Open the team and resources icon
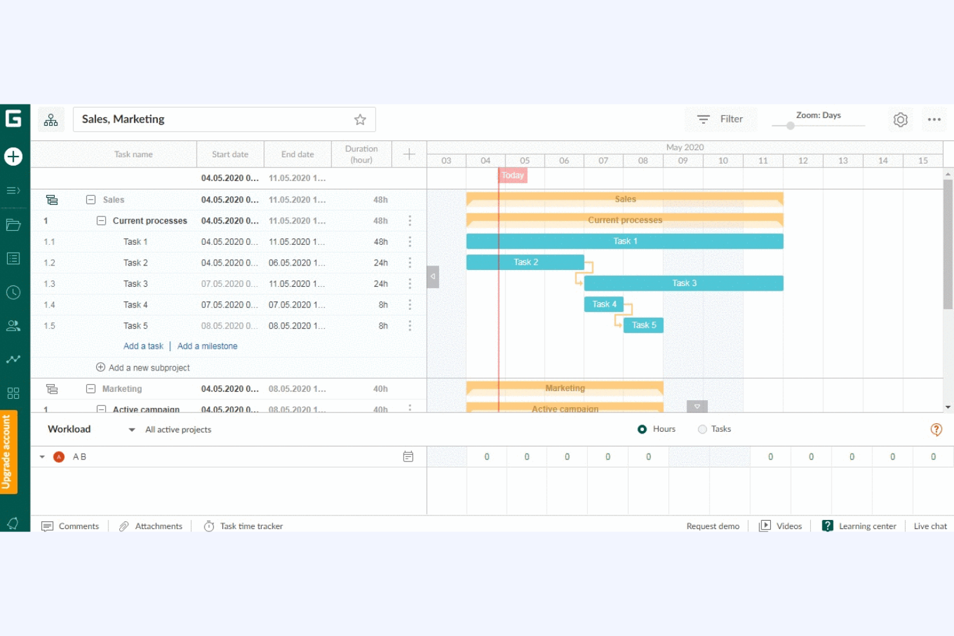The image size is (954, 636). point(13,325)
